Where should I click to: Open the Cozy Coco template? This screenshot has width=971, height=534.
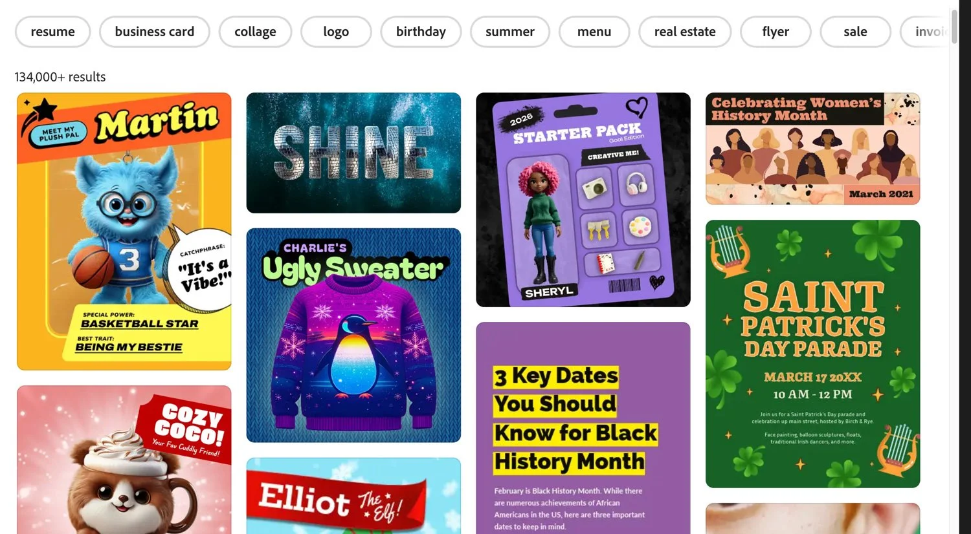tap(124, 460)
